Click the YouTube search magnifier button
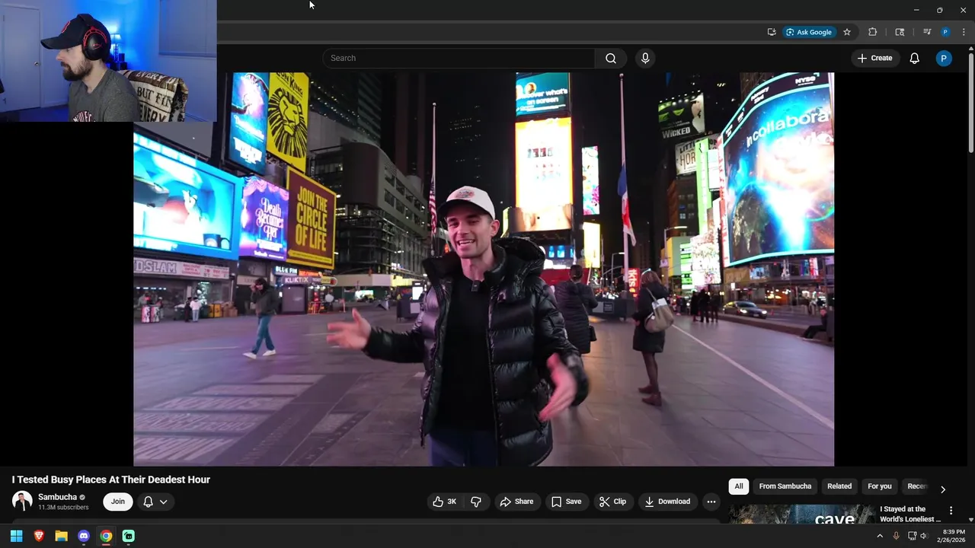 pos(611,58)
